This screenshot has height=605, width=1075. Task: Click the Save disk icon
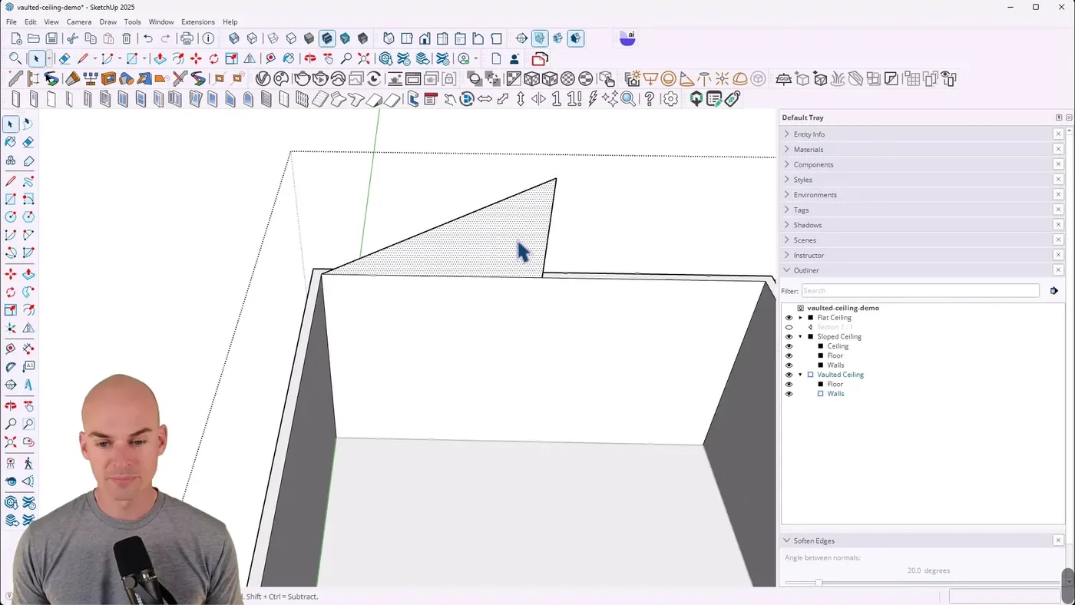51,38
